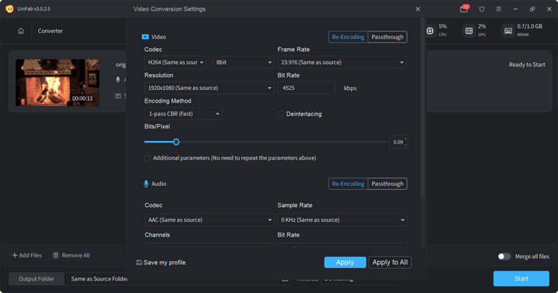Image resolution: width=558 pixels, height=293 pixels.
Task: Expand the Frame Rate dropdown
Action: (x=342, y=62)
